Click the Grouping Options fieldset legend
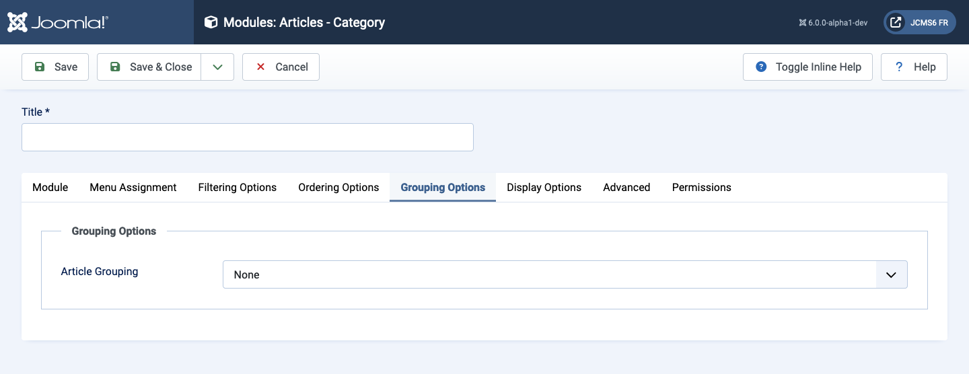Viewport: 969px width, 374px height. click(x=114, y=231)
